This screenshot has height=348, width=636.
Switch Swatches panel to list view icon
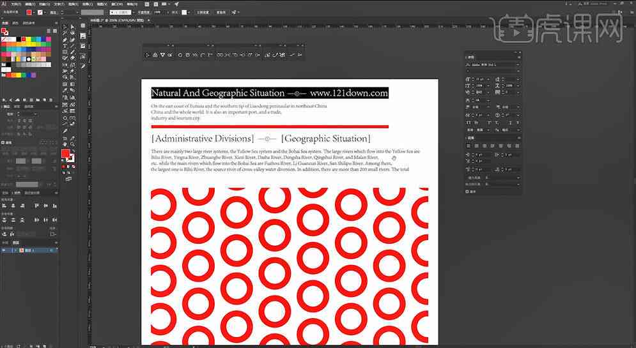point(49,31)
